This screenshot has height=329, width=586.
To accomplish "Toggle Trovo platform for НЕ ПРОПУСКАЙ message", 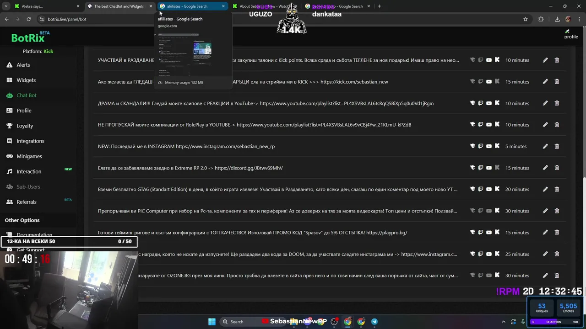I will tap(472, 125).
